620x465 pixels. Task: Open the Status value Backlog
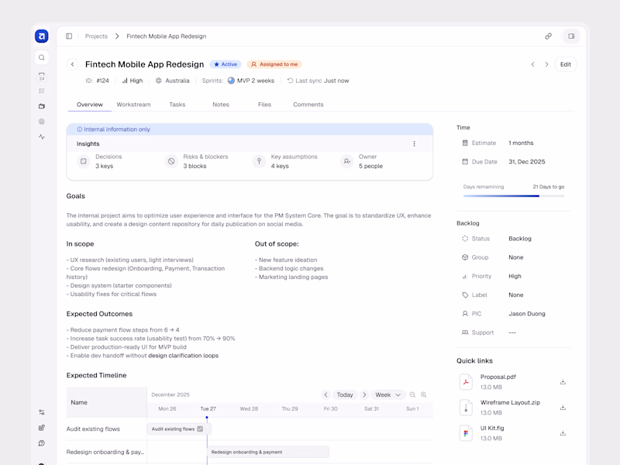[519, 239]
